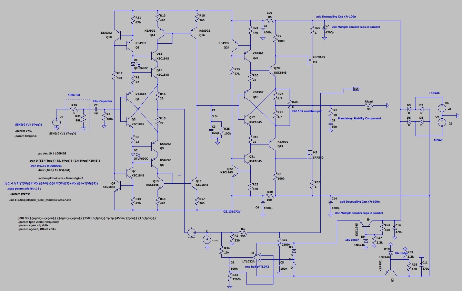
Task: Click diode label D8
Action: (421, 118)
